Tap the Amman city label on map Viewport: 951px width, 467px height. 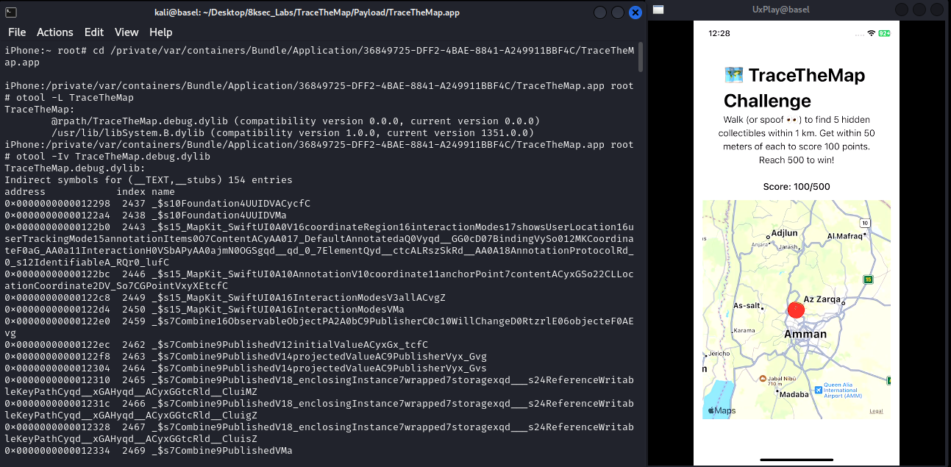[x=805, y=334]
